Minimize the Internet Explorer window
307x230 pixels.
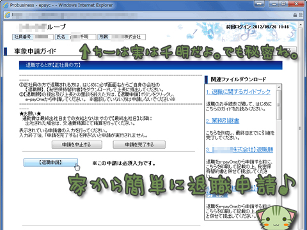coord(274,4)
